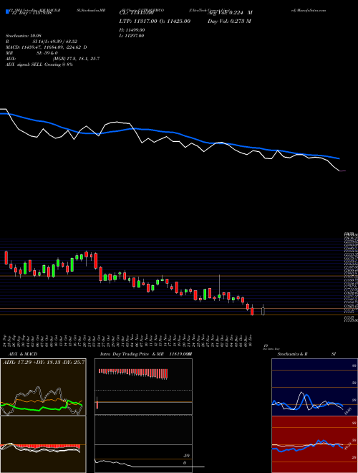
Task: Click the red intraday bars cluster
Action: (133, 374)
